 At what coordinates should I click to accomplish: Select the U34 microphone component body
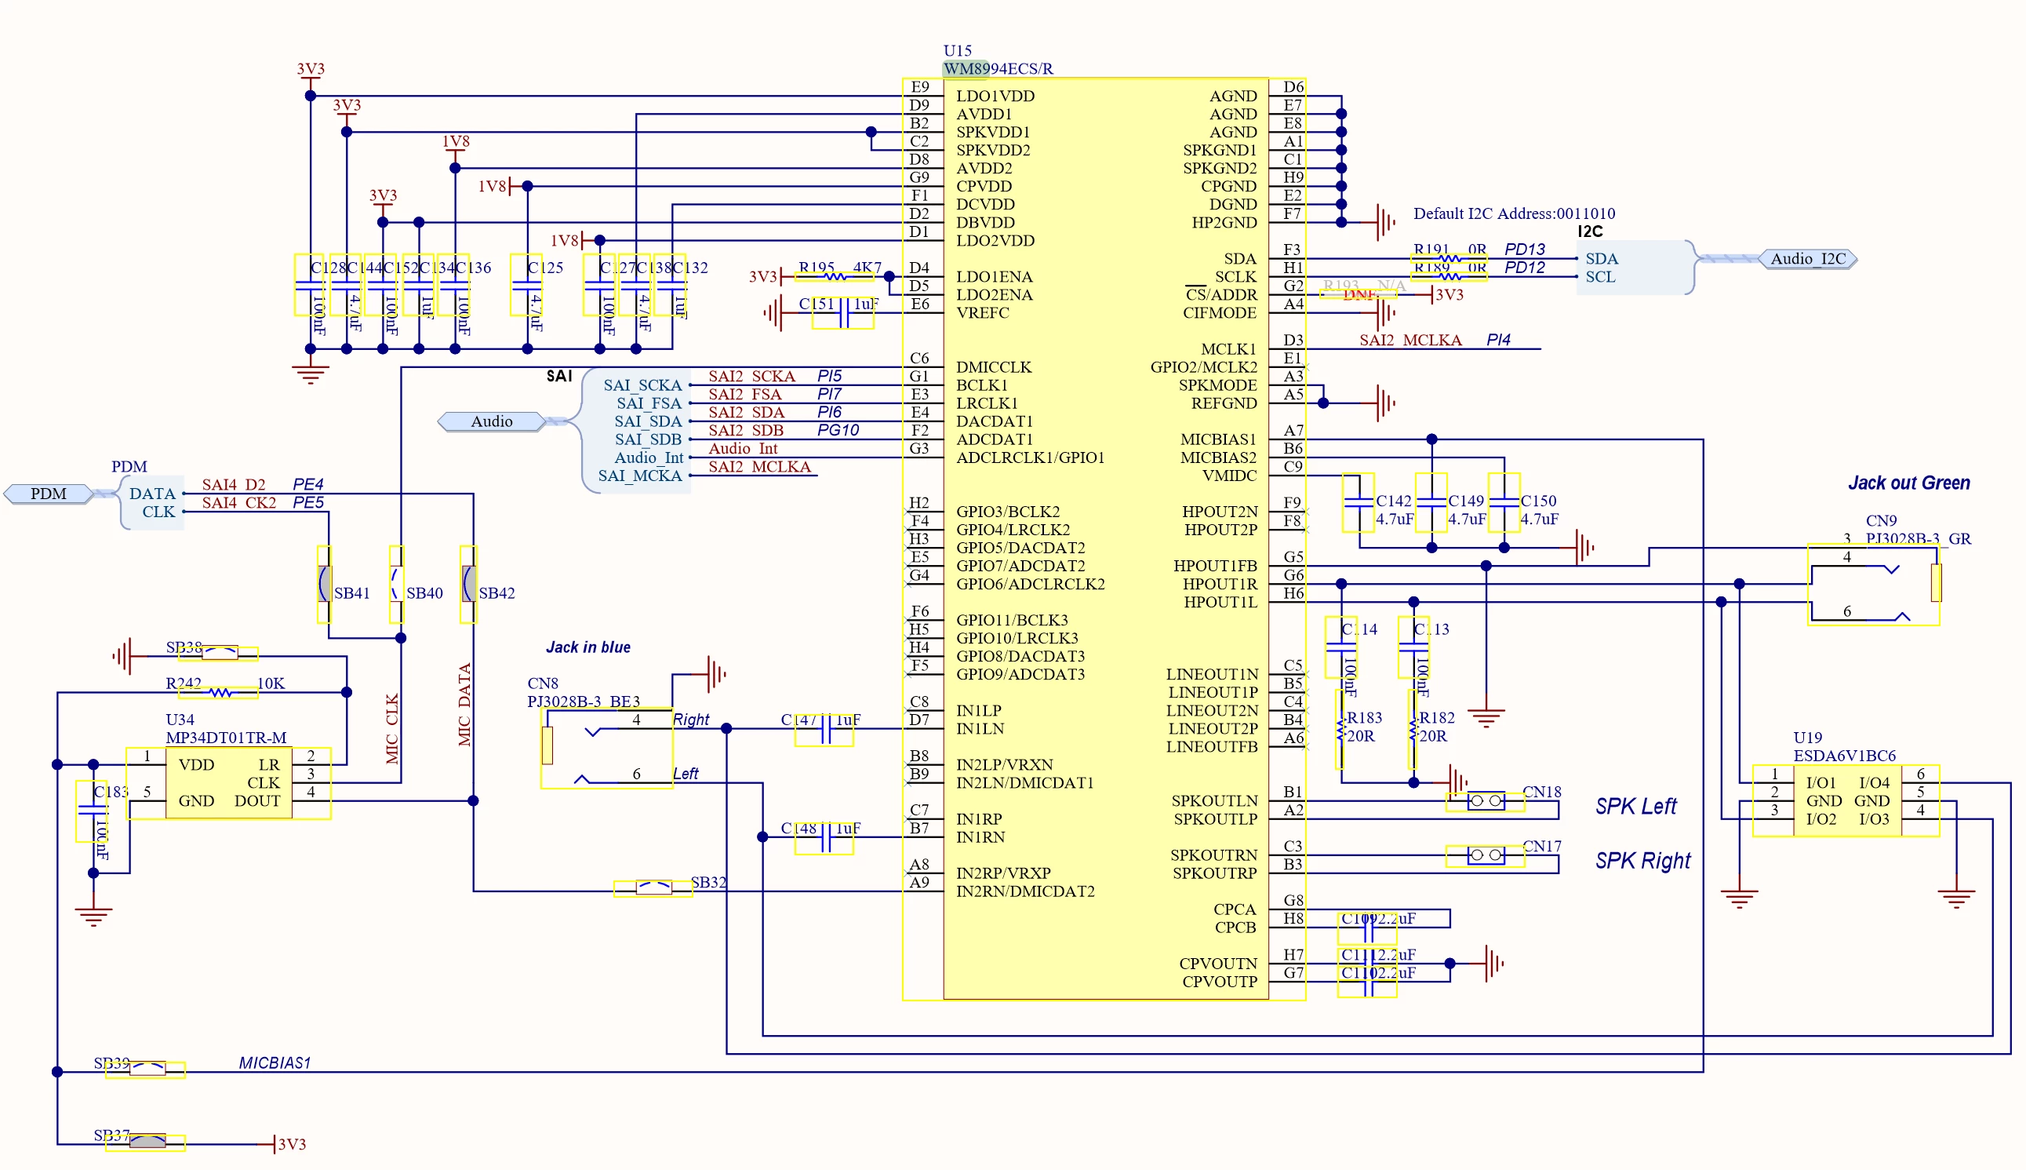(x=229, y=783)
